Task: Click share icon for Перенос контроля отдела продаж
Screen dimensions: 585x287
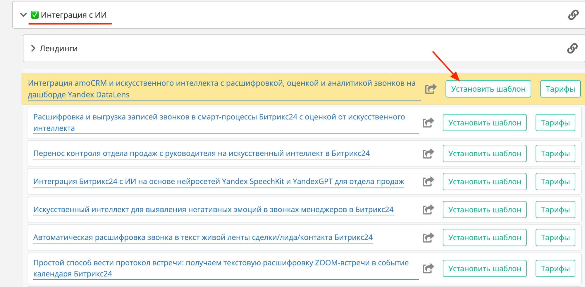Action: (x=428, y=154)
